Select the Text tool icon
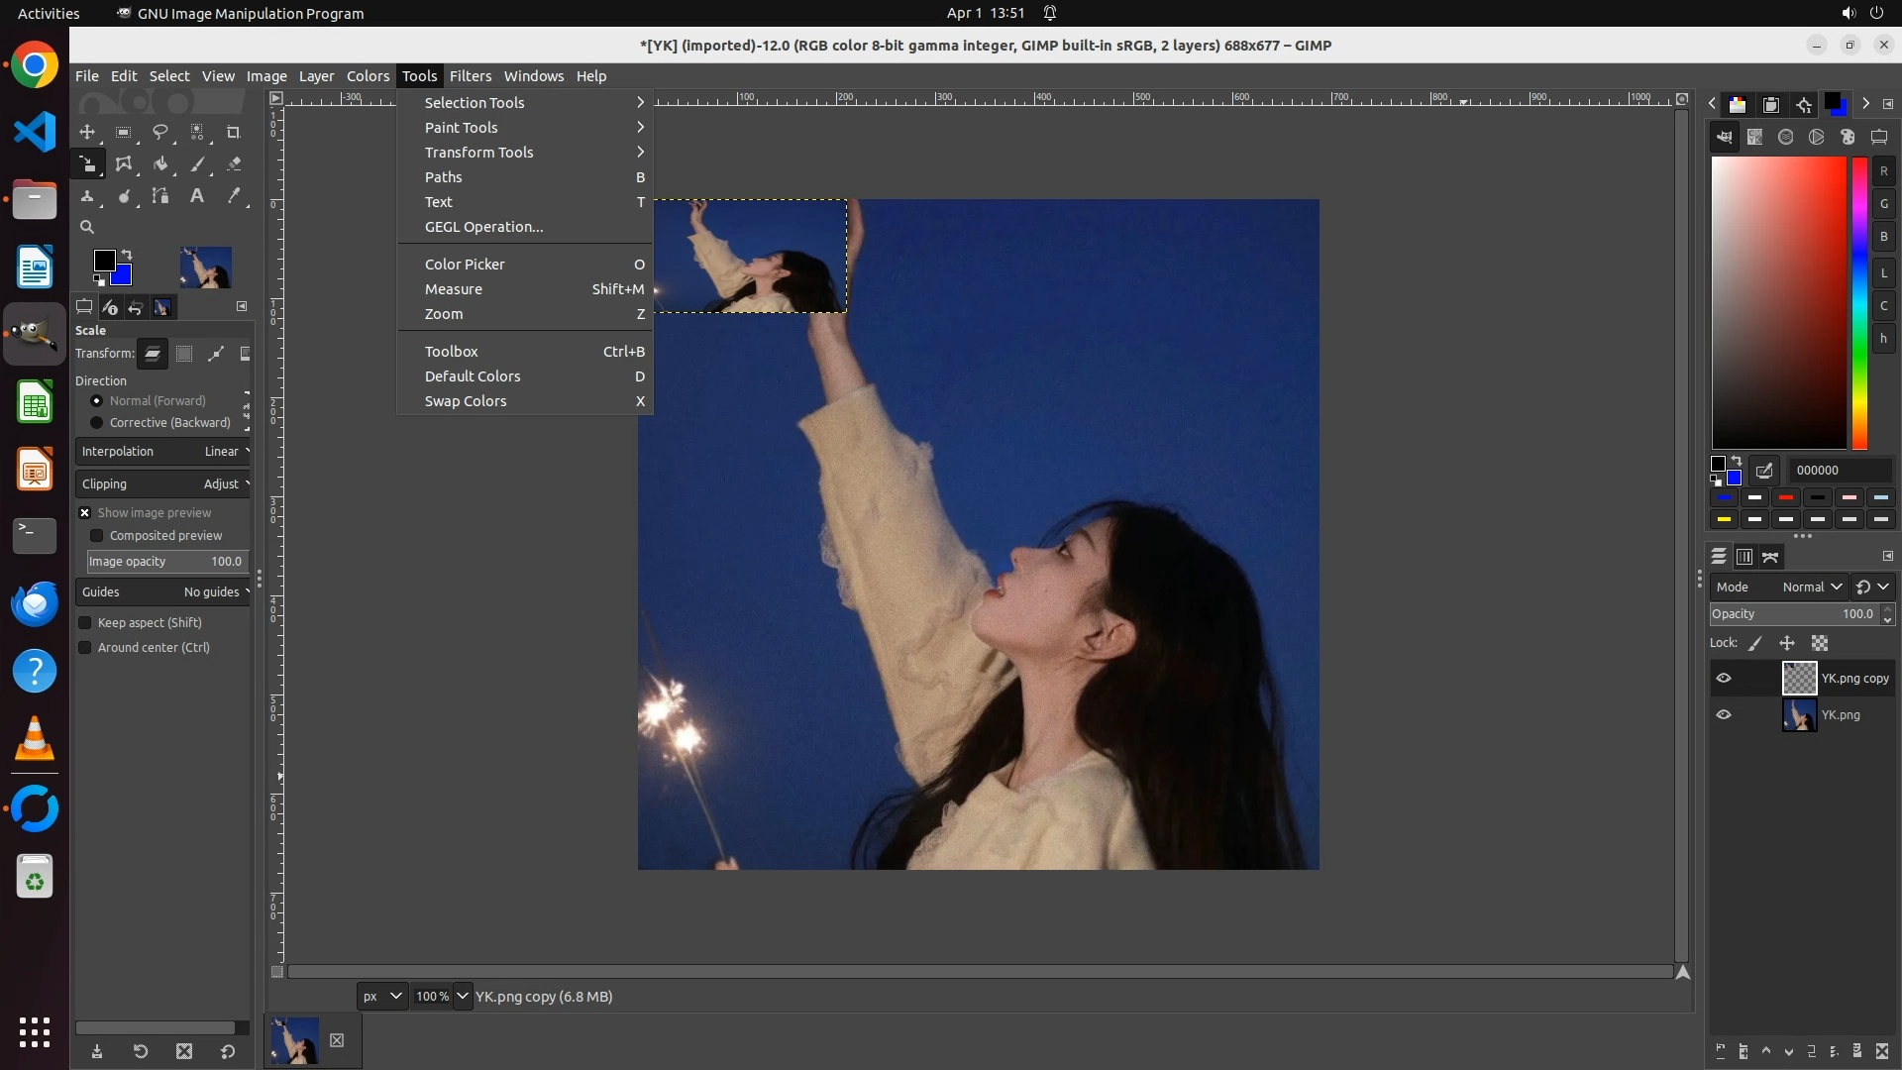This screenshot has height=1070, width=1902. 197,196
